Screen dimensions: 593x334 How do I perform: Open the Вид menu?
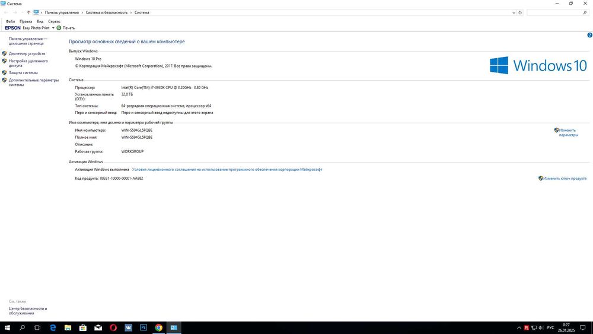[x=40, y=21]
